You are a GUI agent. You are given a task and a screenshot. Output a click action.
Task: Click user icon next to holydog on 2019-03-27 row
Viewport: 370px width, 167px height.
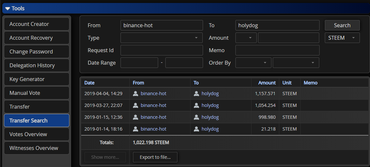pyautogui.click(x=196, y=105)
